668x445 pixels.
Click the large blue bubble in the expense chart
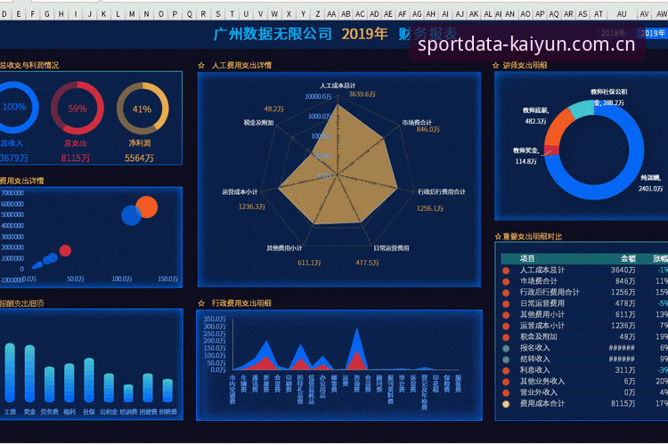tap(130, 216)
